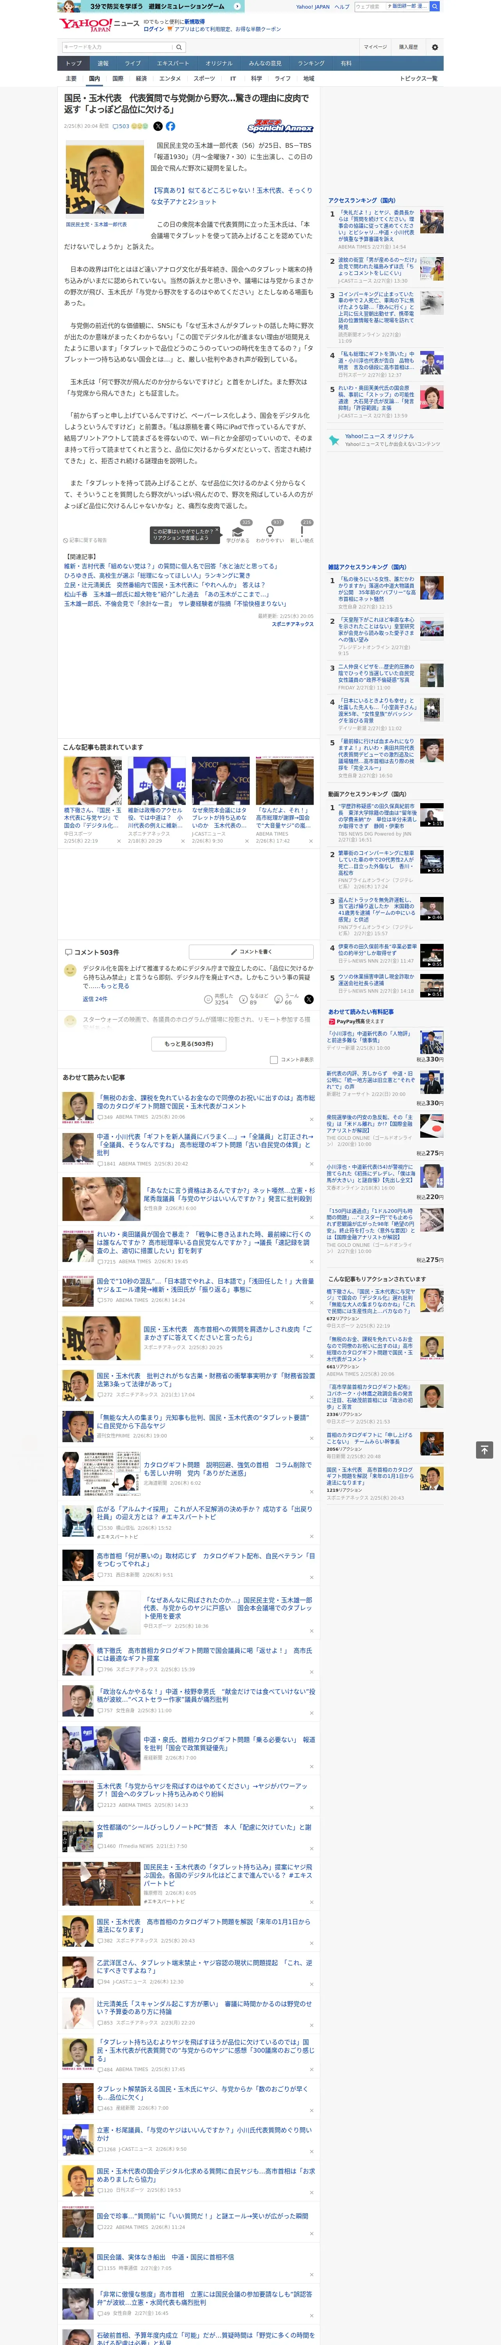Screen dimensions: 501x2345
Task: Open トピックス一覧 link
Action: point(418,78)
